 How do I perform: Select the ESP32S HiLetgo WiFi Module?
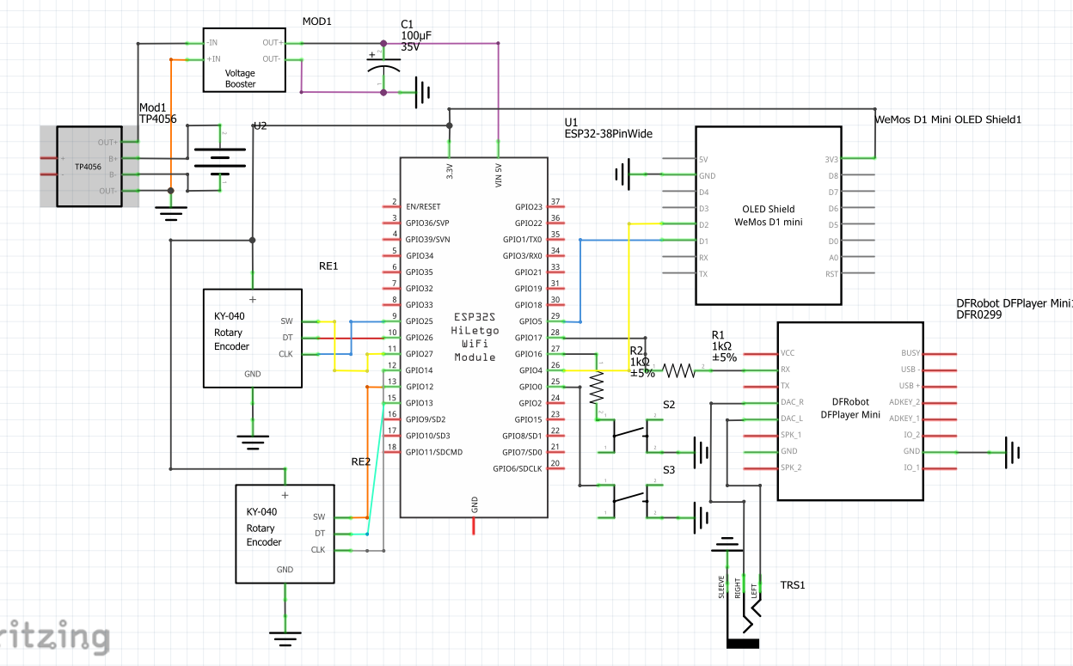coord(474,337)
